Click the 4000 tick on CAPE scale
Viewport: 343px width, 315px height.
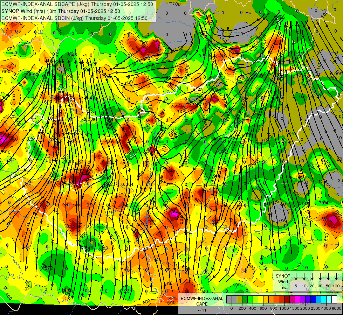tap(326, 308)
